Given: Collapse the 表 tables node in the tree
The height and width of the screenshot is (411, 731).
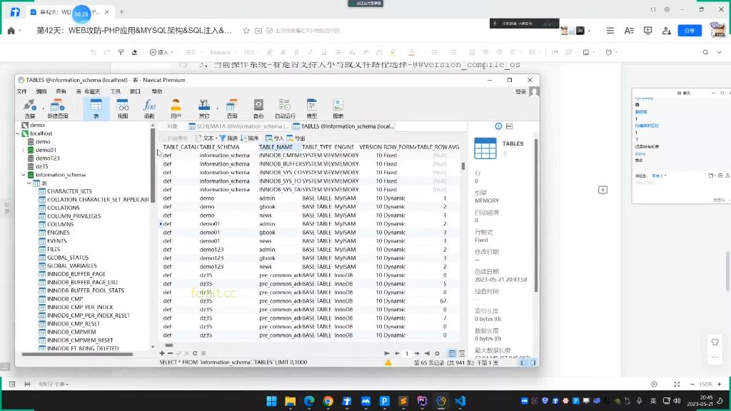Looking at the screenshot, I should pyautogui.click(x=29, y=183).
